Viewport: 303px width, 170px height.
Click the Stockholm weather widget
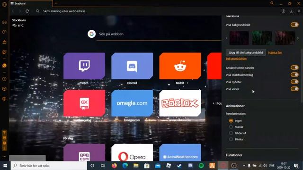point(19,23)
